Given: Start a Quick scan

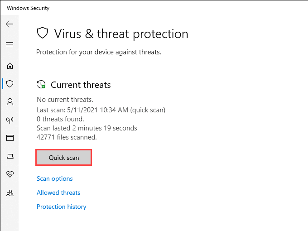Looking at the screenshot, I should tap(64, 158).
